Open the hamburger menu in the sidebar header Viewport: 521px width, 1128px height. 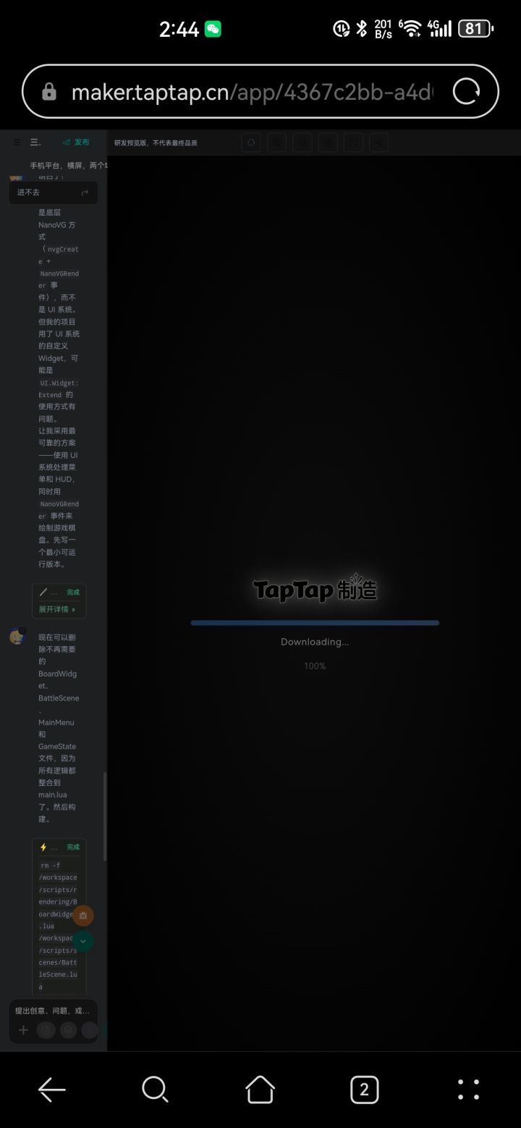click(17, 143)
